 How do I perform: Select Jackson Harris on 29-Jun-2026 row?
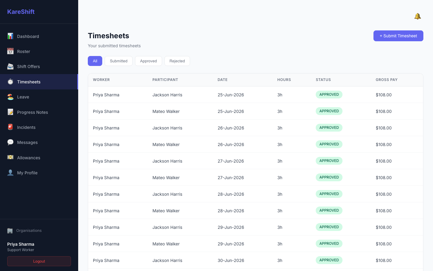coord(256,227)
